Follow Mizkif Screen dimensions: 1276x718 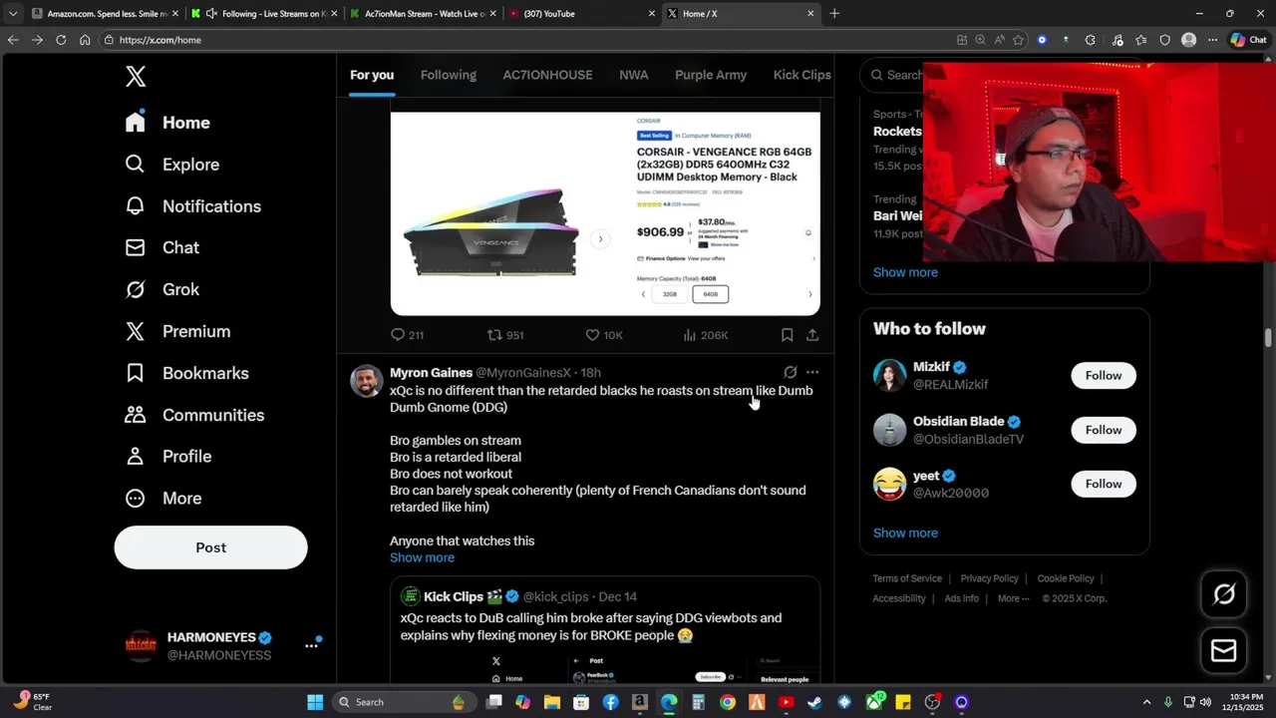click(x=1104, y=375)
